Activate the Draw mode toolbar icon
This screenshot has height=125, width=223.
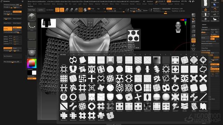62,10
